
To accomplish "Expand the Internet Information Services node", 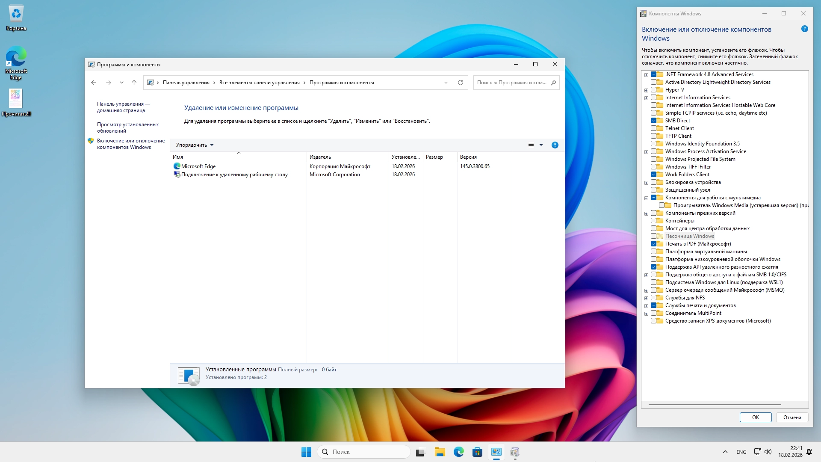I will pyautogui.click(x=646, y=98).
